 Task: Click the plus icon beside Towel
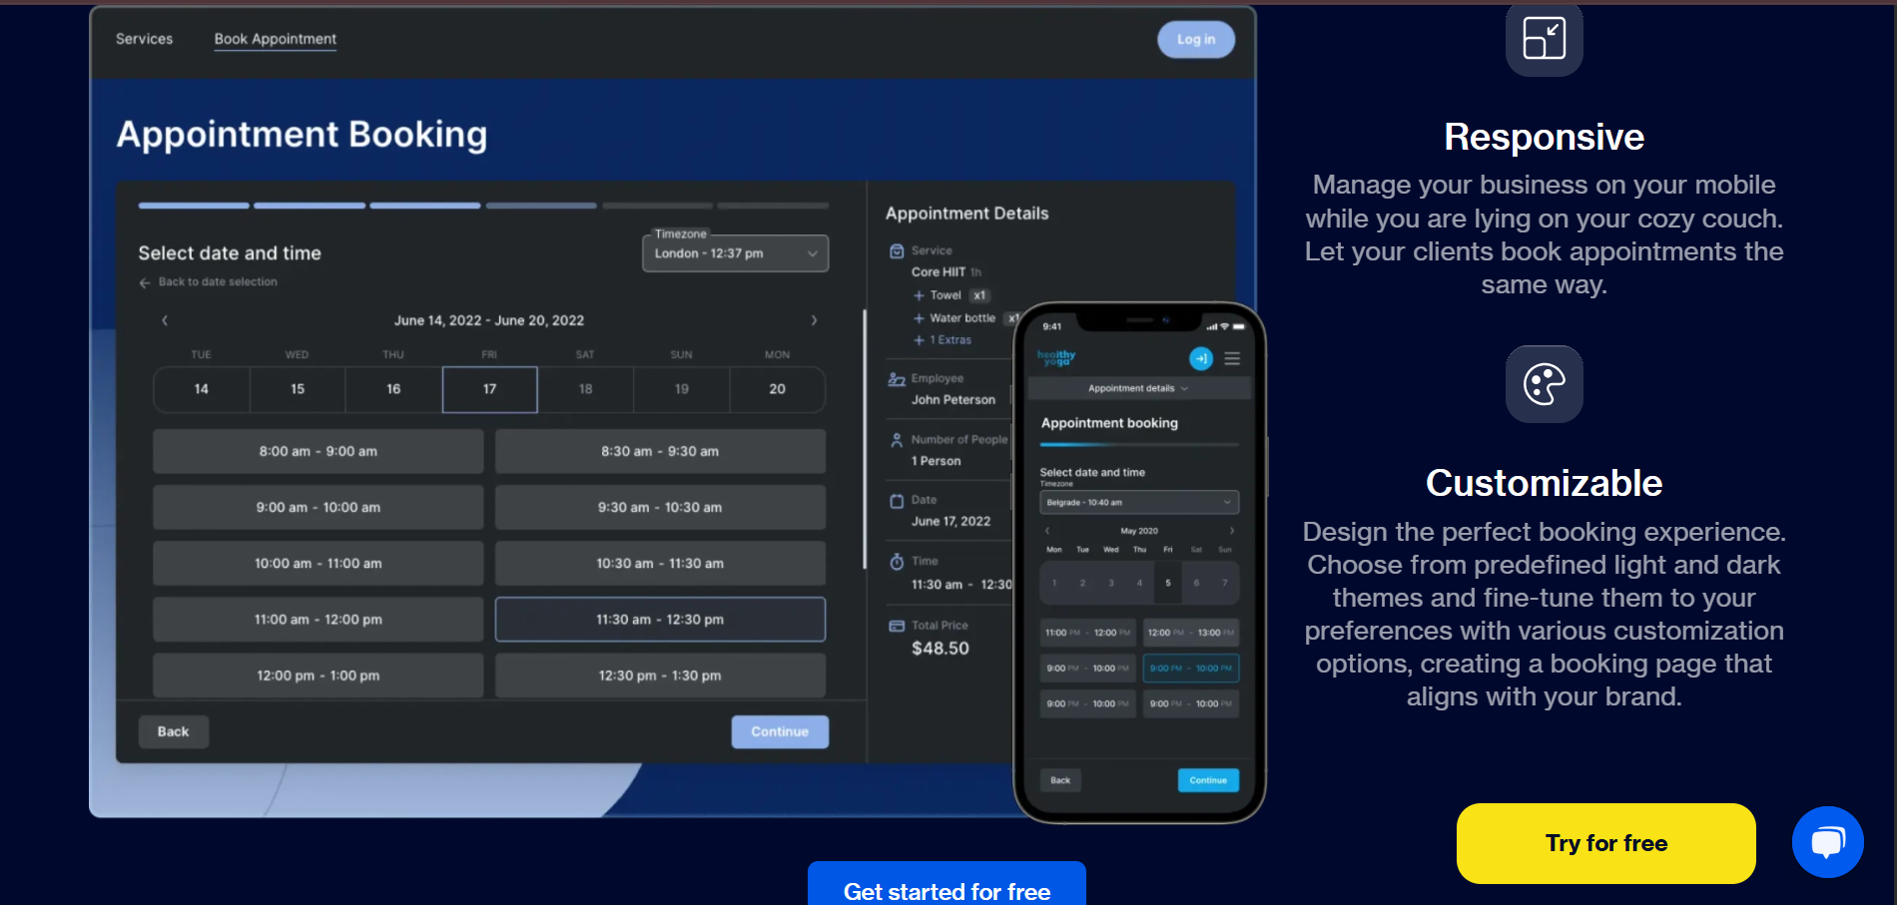point(919,295)
